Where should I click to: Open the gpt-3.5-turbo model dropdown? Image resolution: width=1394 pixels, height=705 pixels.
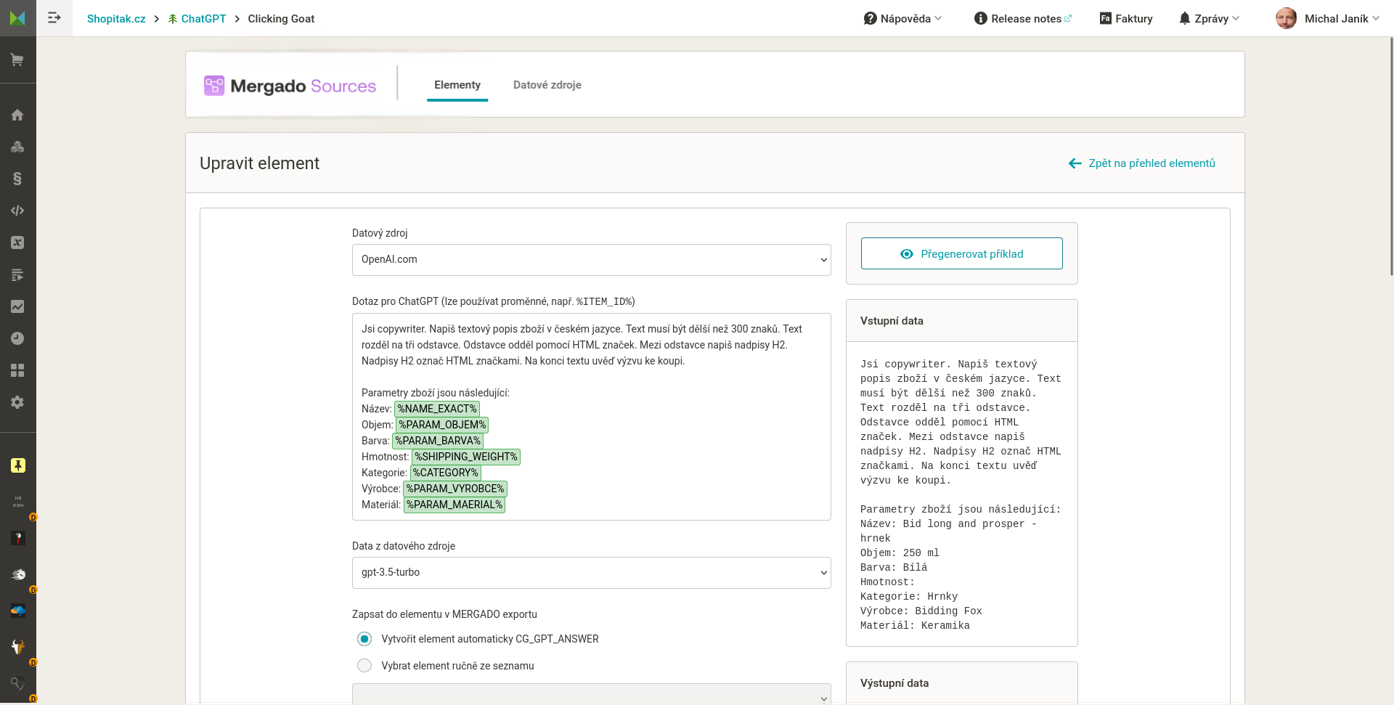(x=592, y=573)
